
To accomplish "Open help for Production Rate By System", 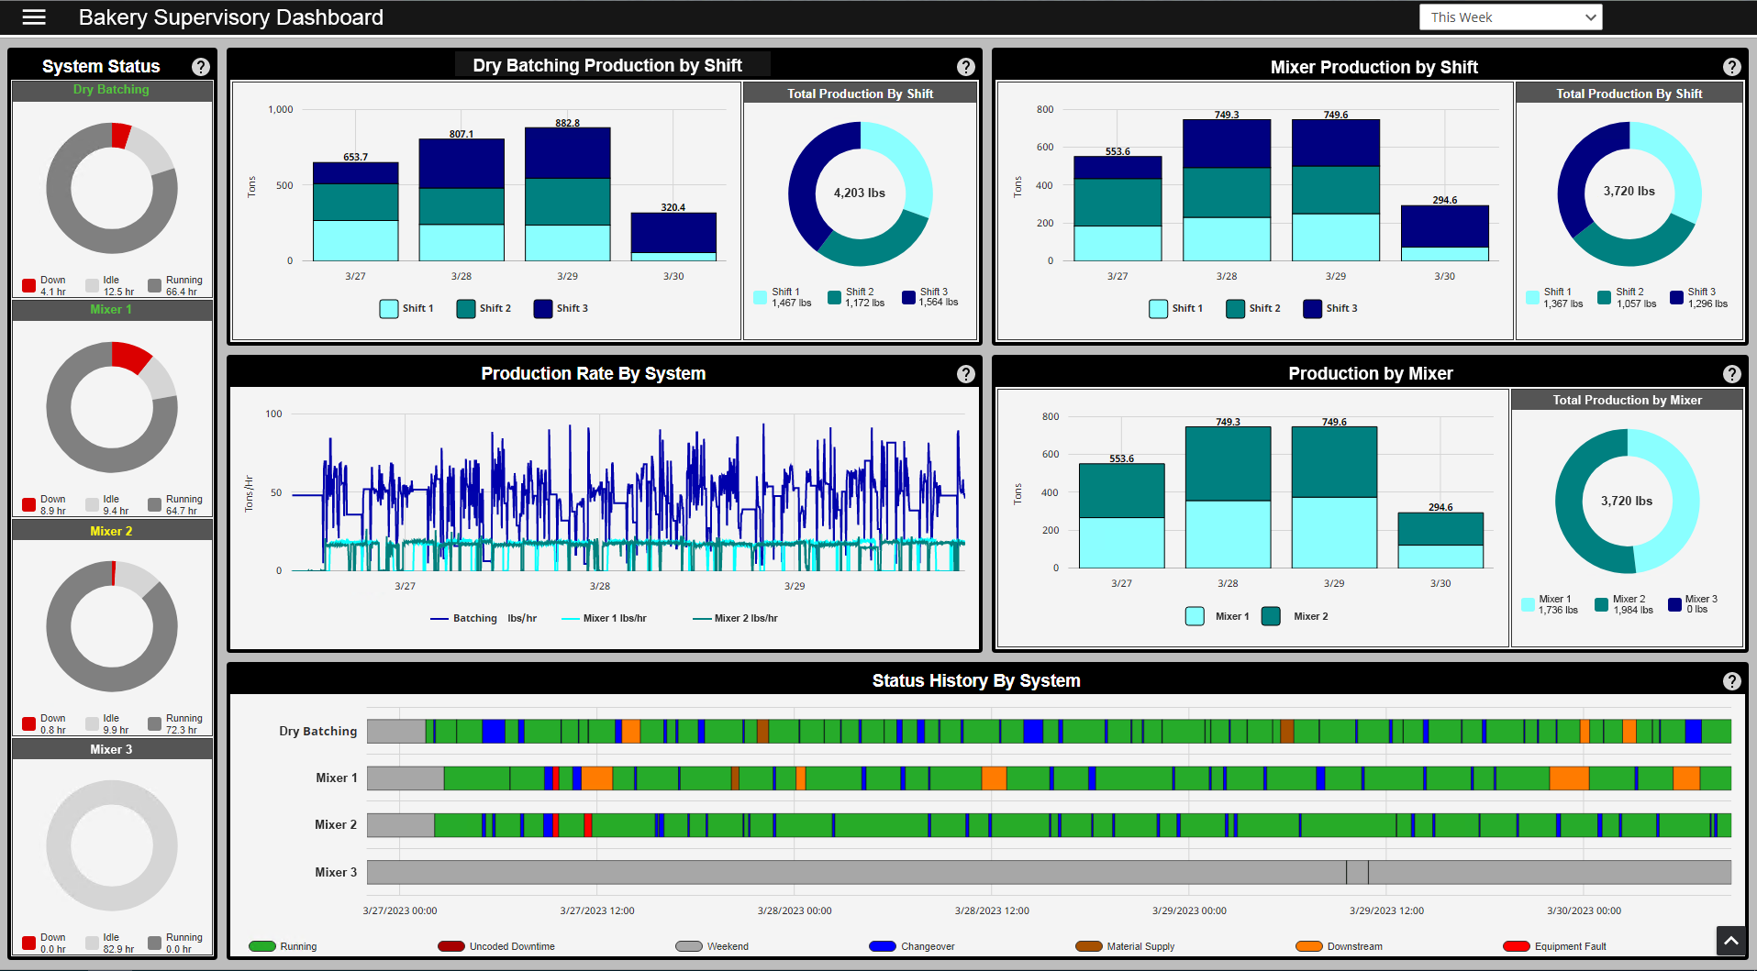I will (965, 374).
